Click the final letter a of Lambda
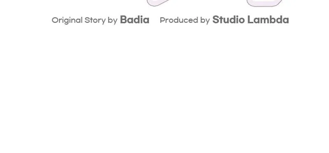The image size is (329, 153). [x=286, y=21]
